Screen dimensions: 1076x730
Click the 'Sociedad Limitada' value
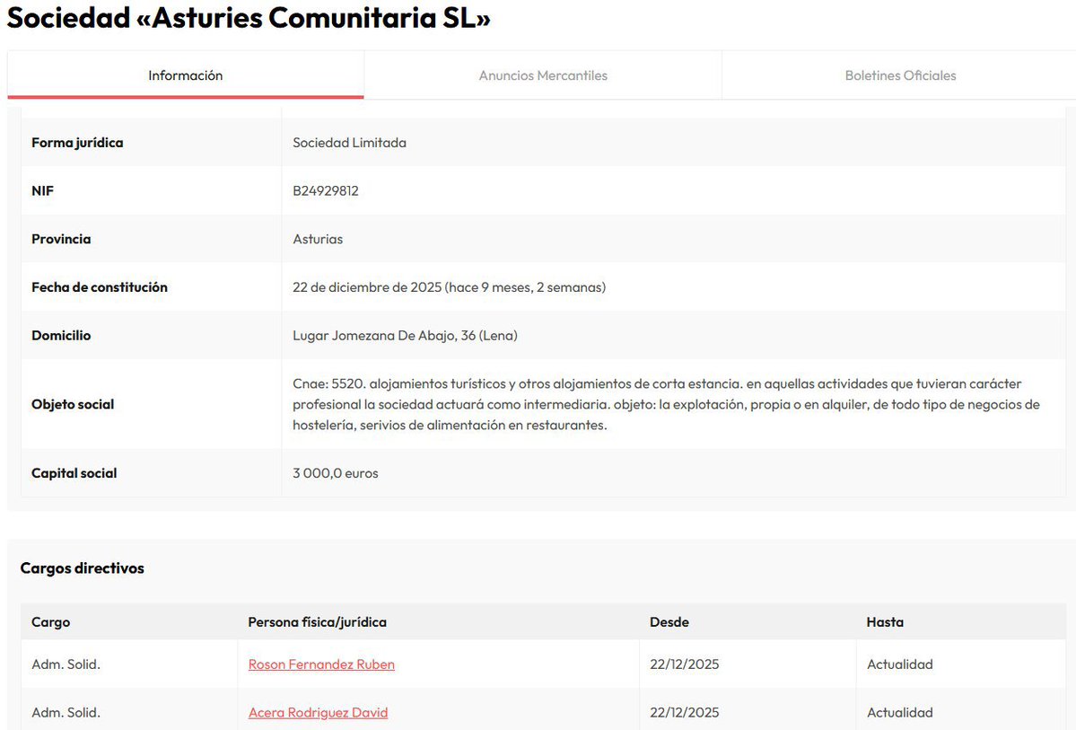click(x=349, y=143)
